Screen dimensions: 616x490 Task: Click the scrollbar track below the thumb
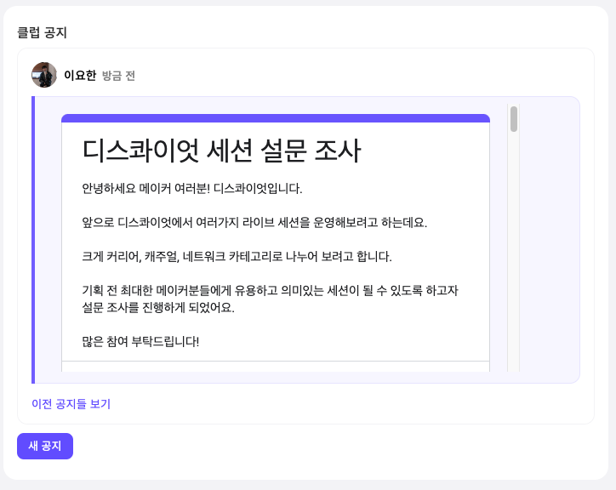point(513,252)
